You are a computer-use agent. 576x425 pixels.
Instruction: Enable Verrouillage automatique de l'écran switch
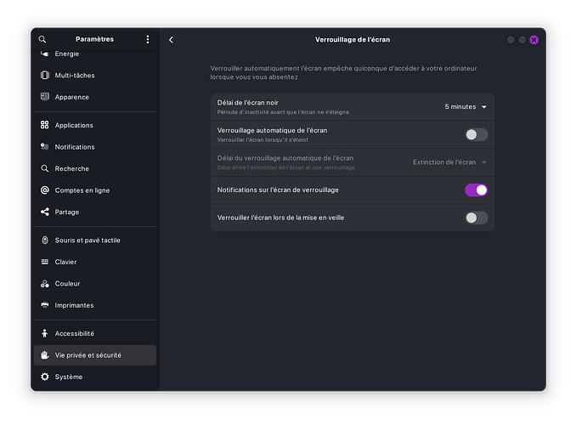click(x=476, y=134)
